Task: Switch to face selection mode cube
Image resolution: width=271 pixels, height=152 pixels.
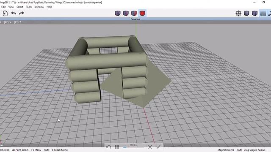Action: point(134,13)
